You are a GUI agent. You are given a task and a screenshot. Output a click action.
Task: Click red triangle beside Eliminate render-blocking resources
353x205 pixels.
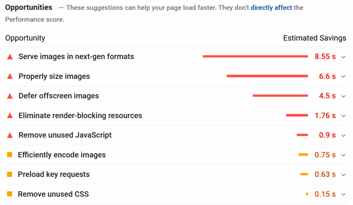tap(10, 116)
